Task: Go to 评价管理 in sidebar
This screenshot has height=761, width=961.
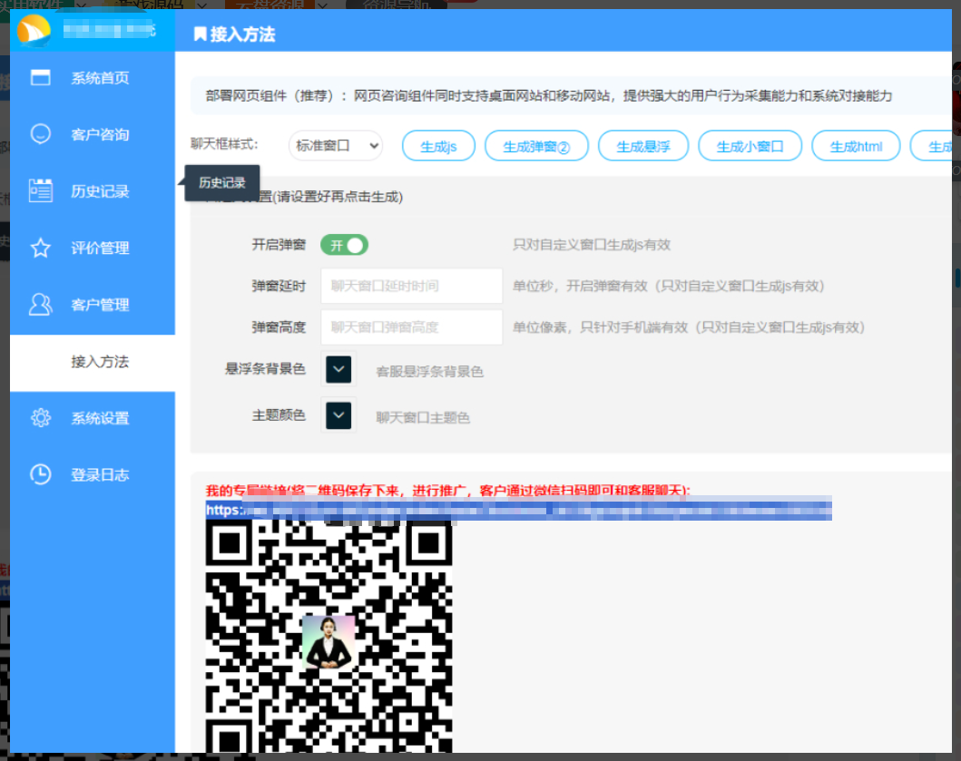Action: click(93, 248)
